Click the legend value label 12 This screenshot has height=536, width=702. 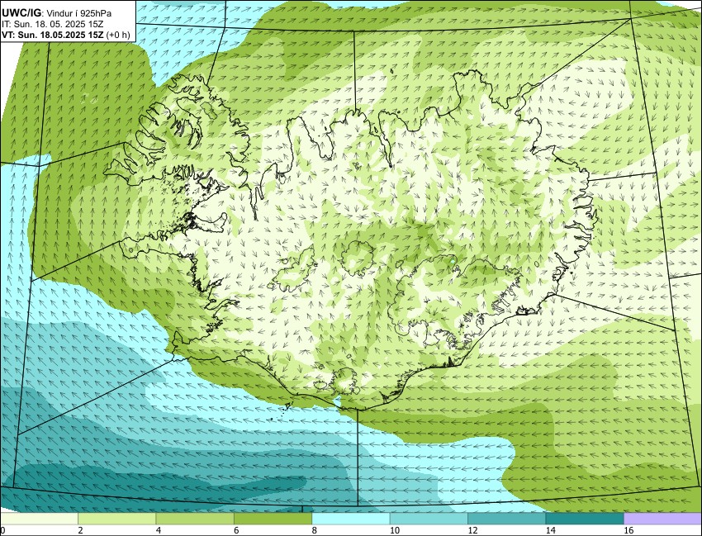pyautogui.click(x=472, y=530)
